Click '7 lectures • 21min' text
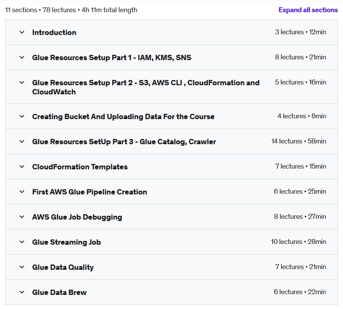The image size is (343, 309). (x=300, y=267)
